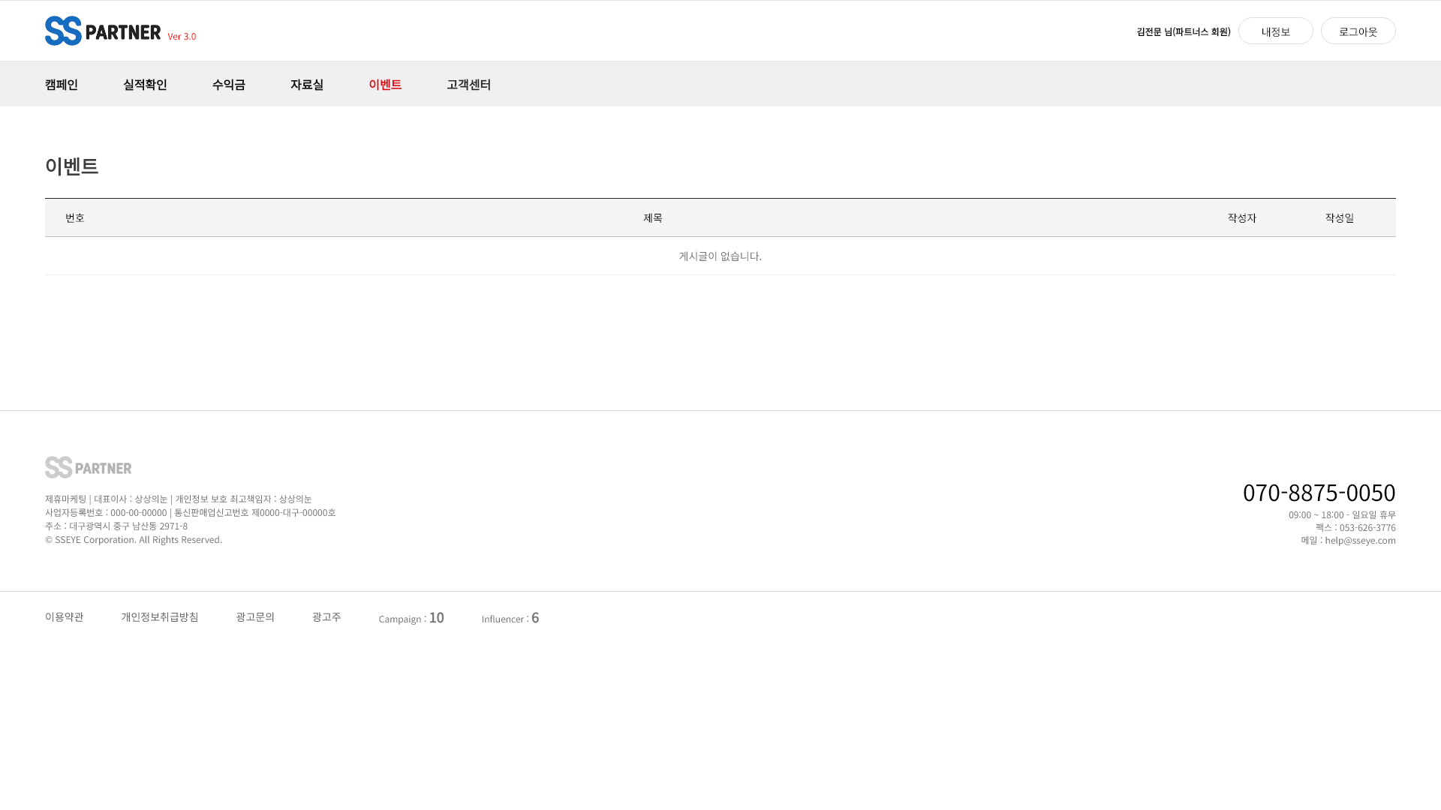Click the 광고문의 footer link

pos(255,616)
